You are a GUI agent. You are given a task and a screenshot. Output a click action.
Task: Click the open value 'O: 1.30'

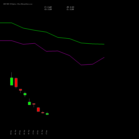(x=48, y=9)
